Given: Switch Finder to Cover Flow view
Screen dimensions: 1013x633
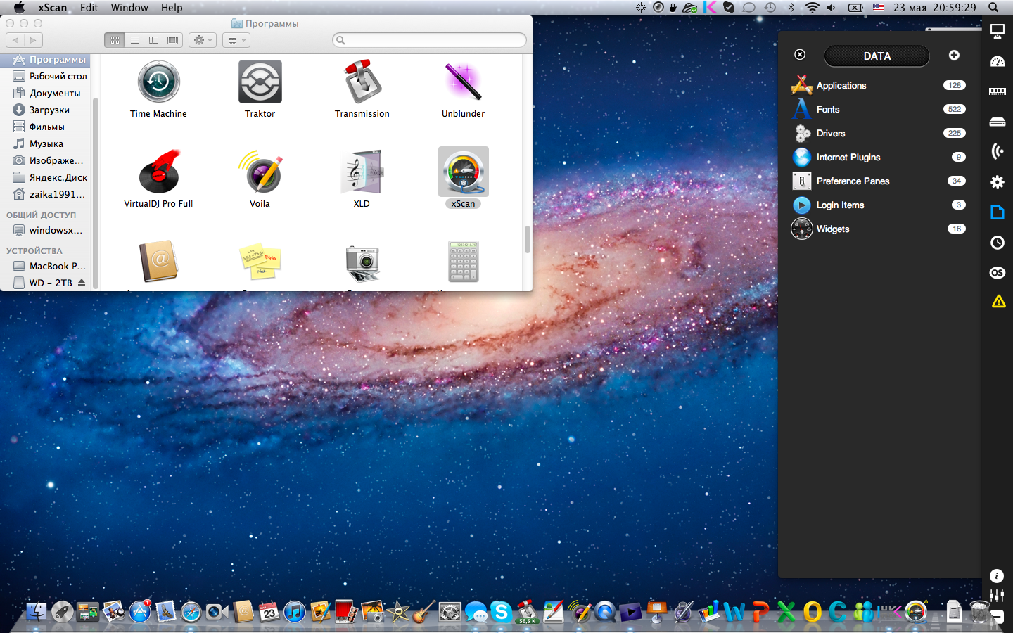Looking at the screenshot, I should (173, 40).
